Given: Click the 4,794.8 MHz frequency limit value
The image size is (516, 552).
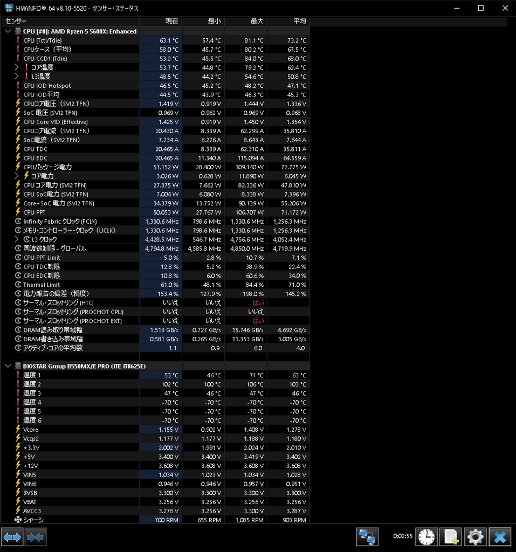Looking at the screenshot, I should coord(162,249).
